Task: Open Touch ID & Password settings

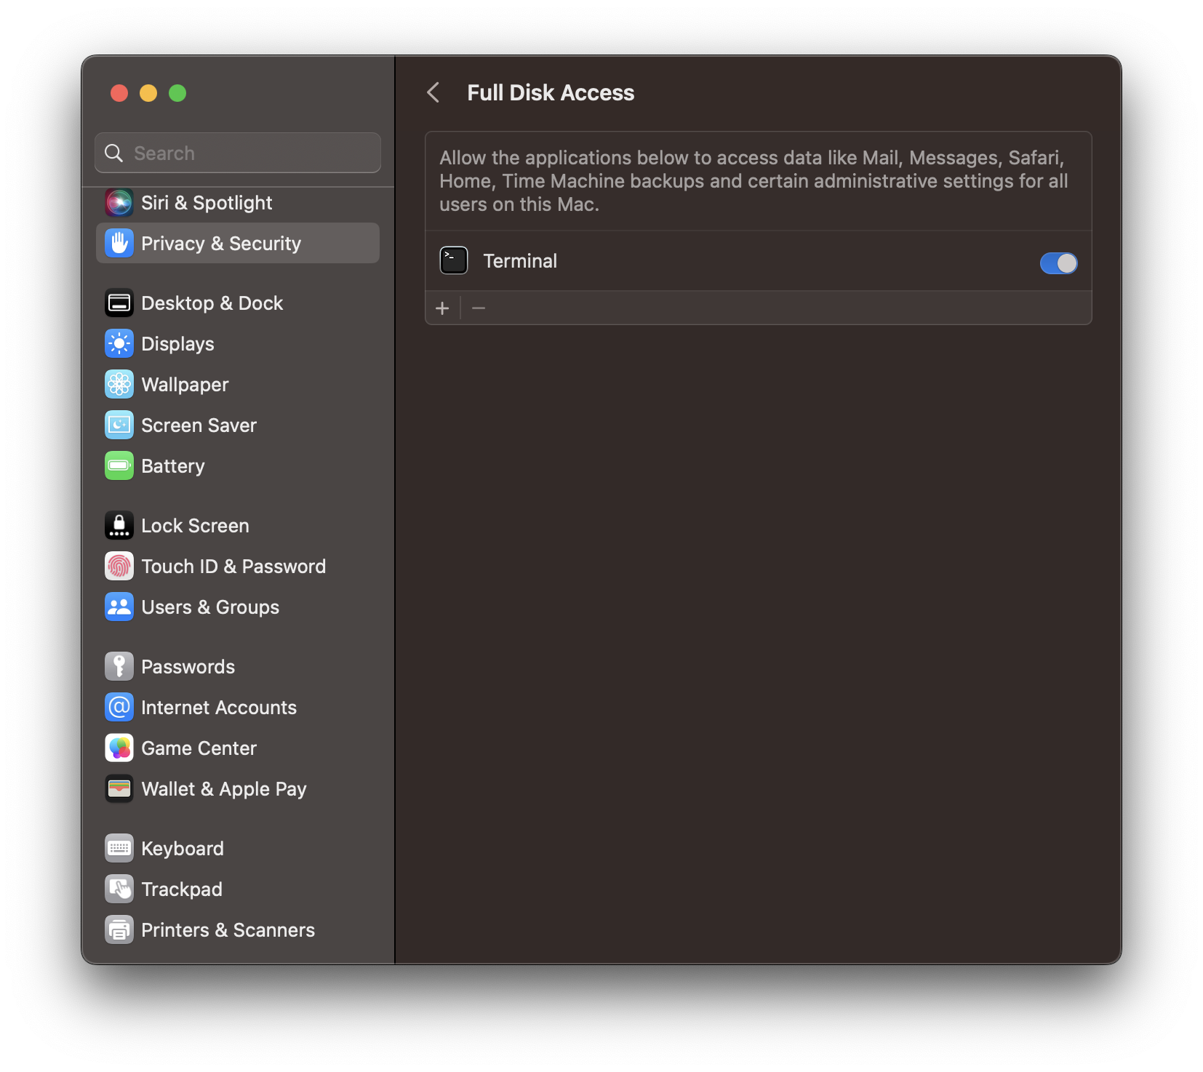Action: coord(233,566)
